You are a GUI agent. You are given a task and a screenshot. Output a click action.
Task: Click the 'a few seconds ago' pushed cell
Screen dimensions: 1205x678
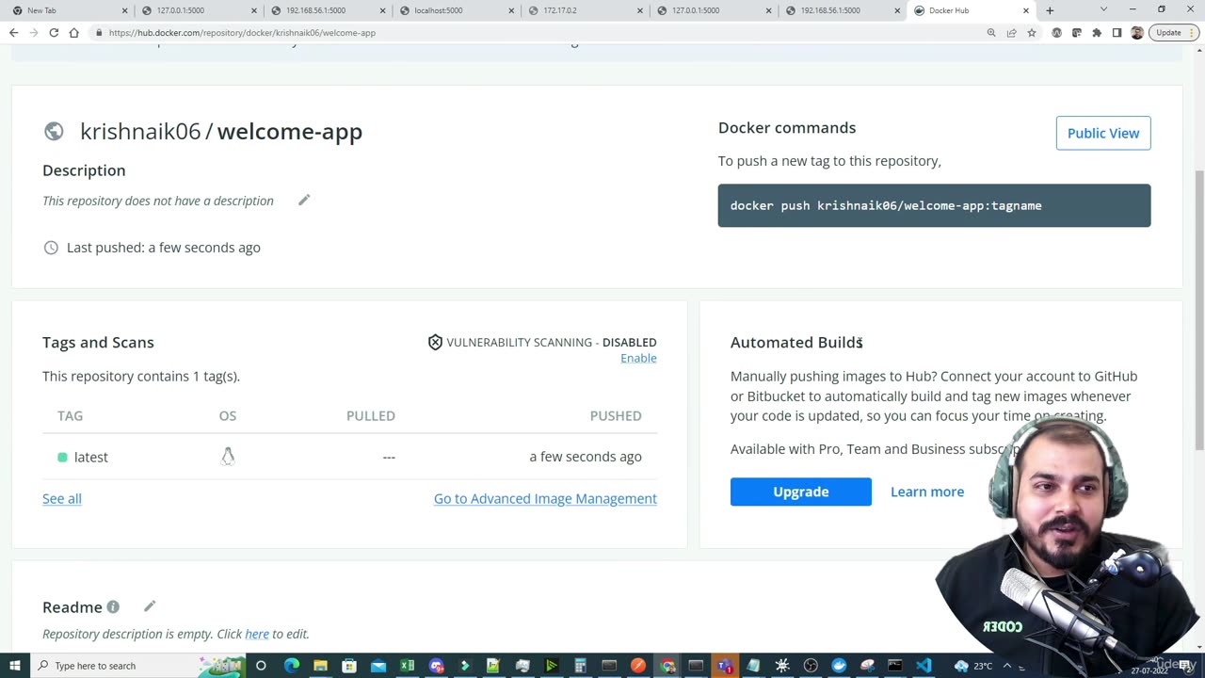pos(586,457)
